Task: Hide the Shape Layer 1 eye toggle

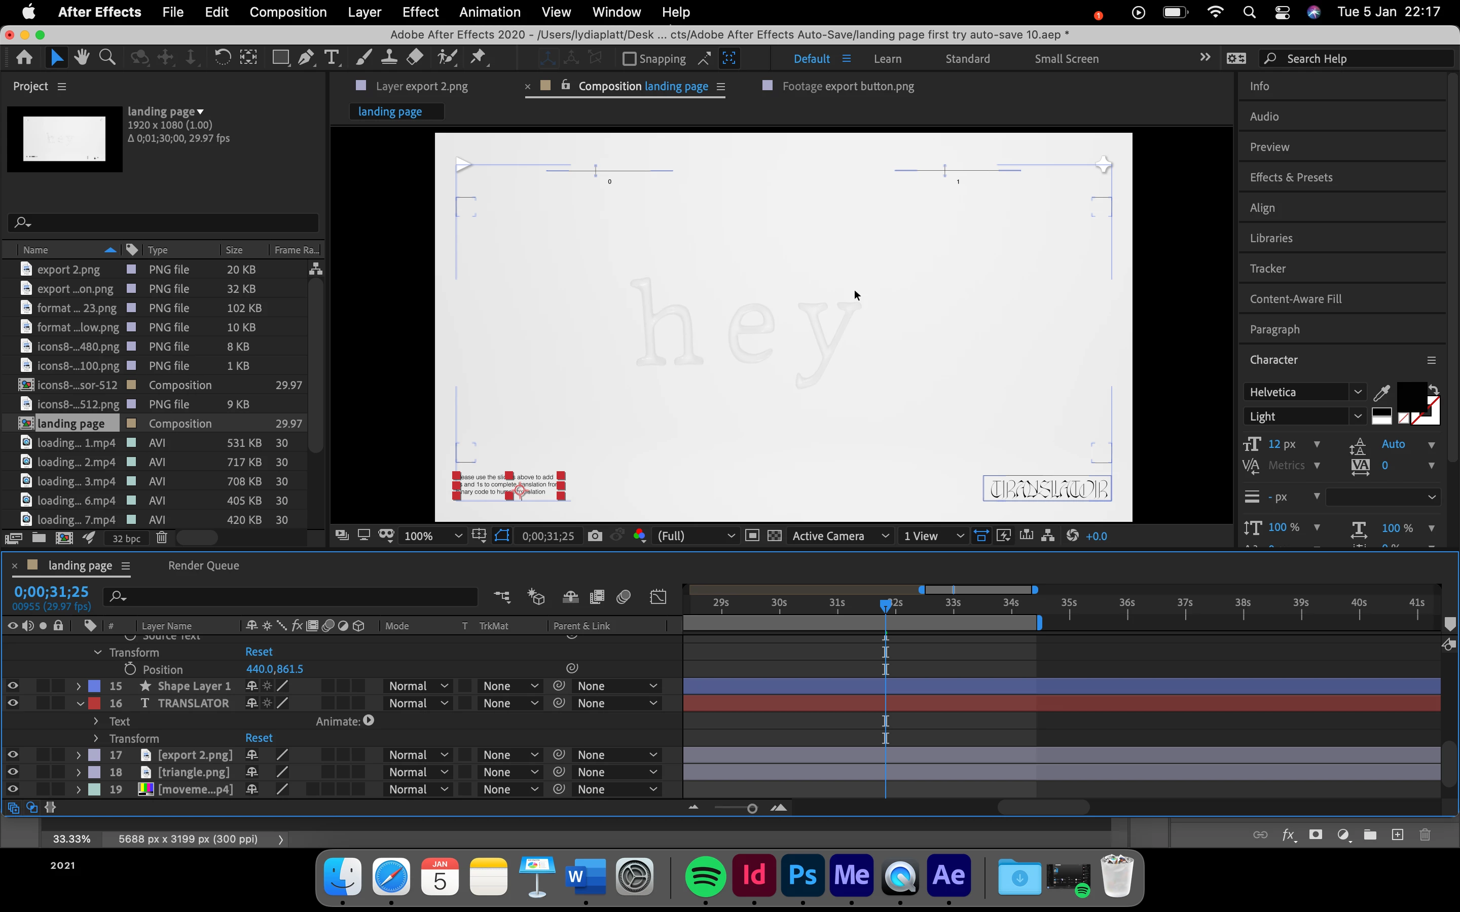Action: pos(13,686)
